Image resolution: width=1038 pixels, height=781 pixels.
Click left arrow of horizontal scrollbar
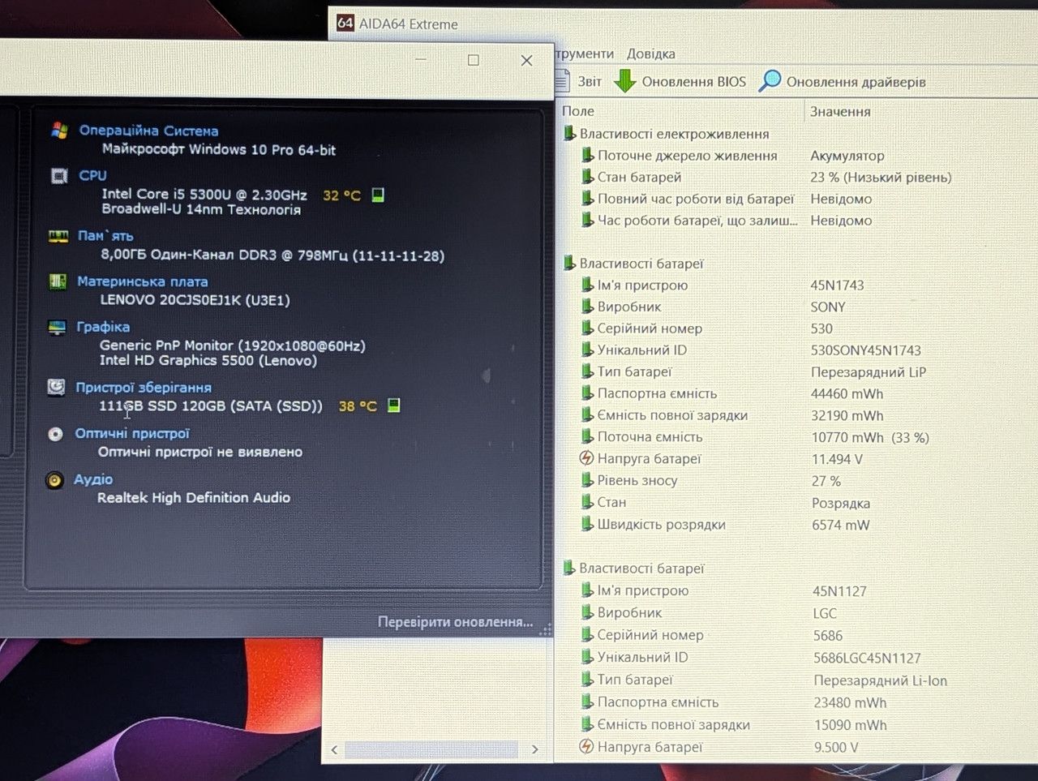coord(335,749)
